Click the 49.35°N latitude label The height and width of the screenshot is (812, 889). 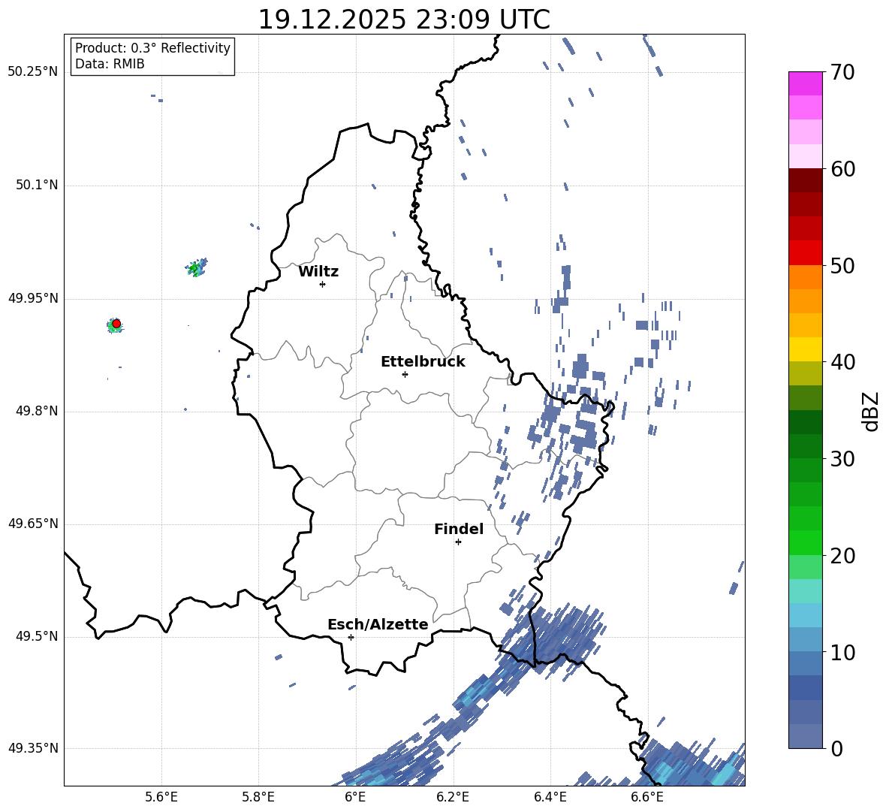(x=33, y=748)
